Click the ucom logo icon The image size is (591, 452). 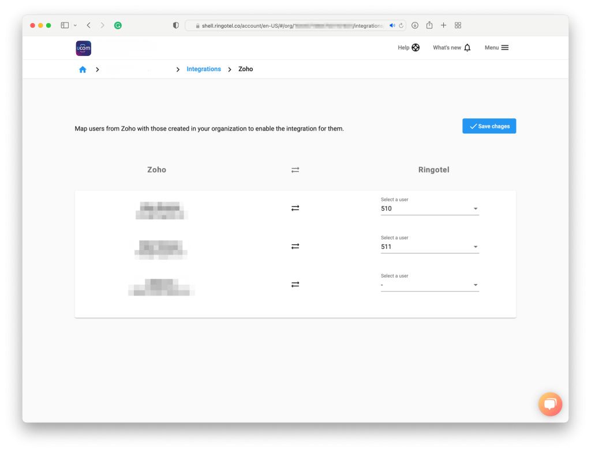point(83,48)
